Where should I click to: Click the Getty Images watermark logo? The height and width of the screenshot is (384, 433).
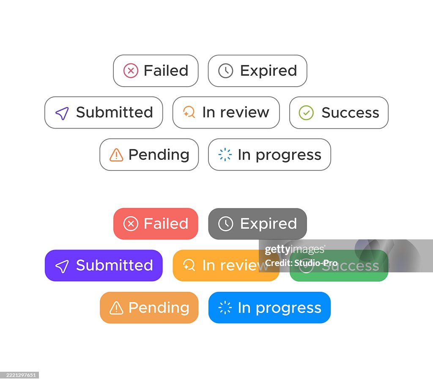[295, 250]
